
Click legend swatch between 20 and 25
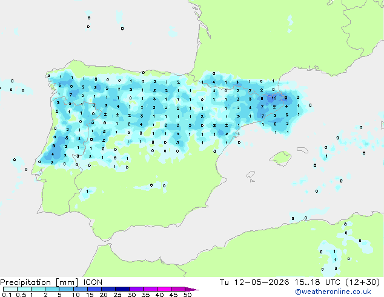(108, 289)
